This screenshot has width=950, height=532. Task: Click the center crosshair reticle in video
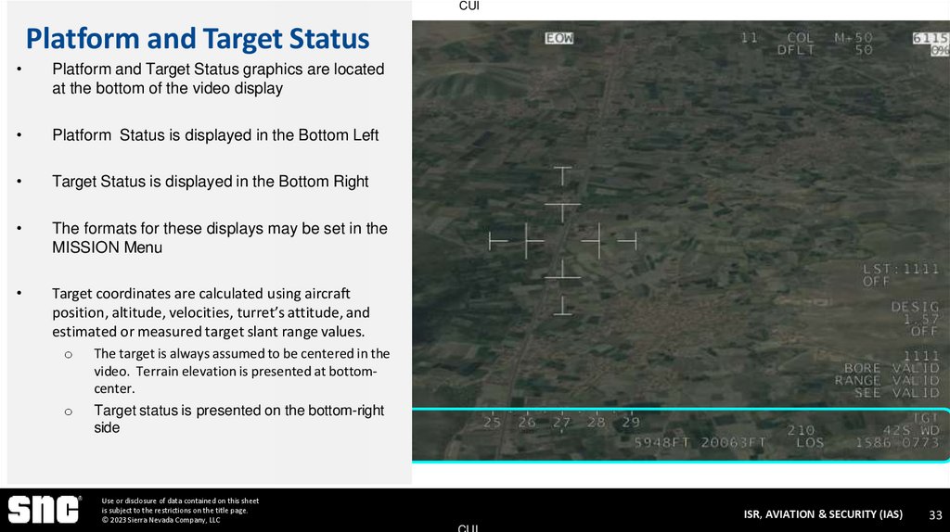(563, 241)
